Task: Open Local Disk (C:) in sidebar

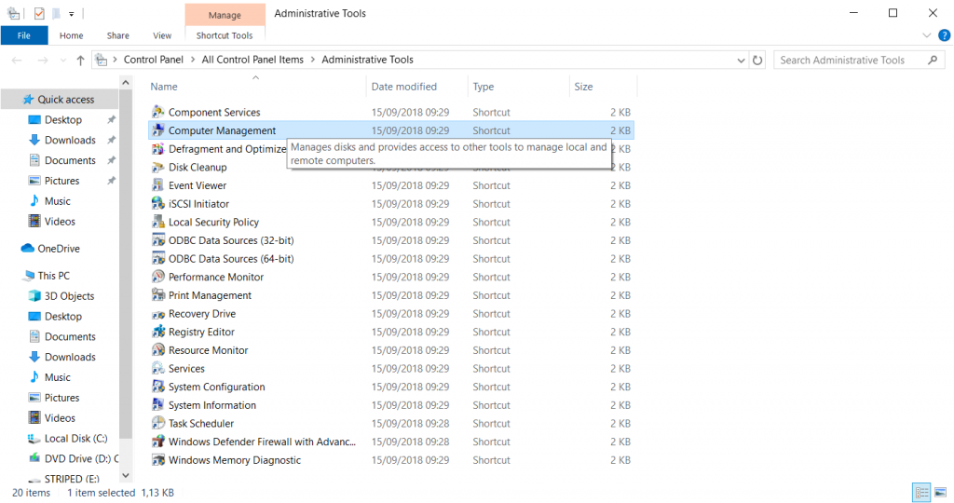Action: click(x=67, y=439)
